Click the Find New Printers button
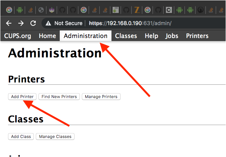Image resolution: width=226 pixels, height=157 pixels. point(59,97)
